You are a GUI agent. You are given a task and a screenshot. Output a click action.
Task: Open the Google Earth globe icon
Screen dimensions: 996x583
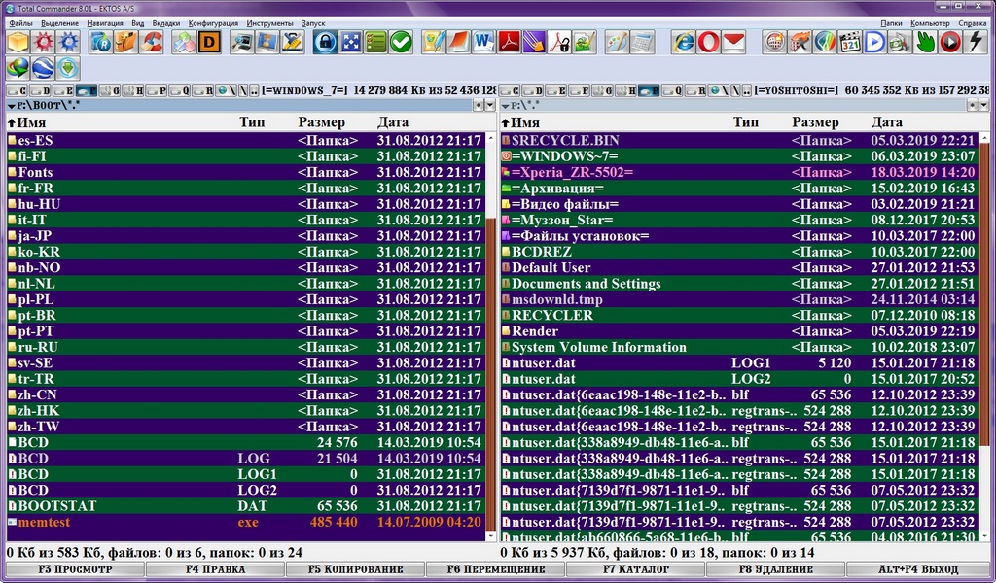[x=43, y=68]
